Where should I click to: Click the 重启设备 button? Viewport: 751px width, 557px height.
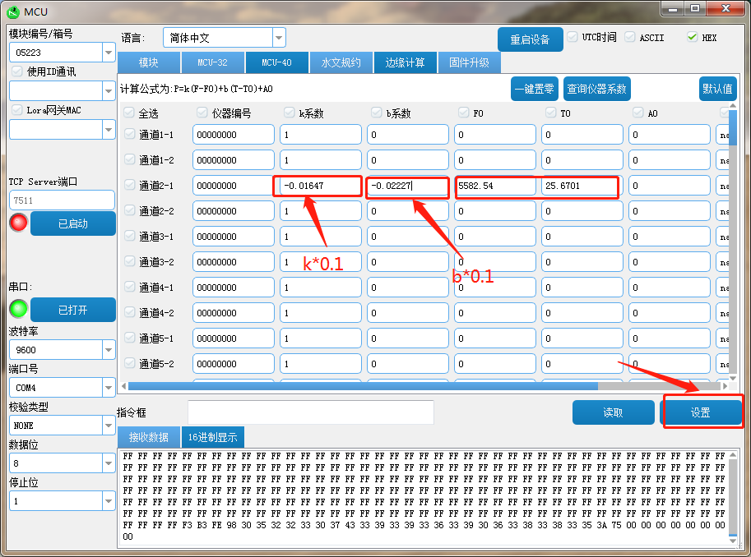[x=530, y=39]
